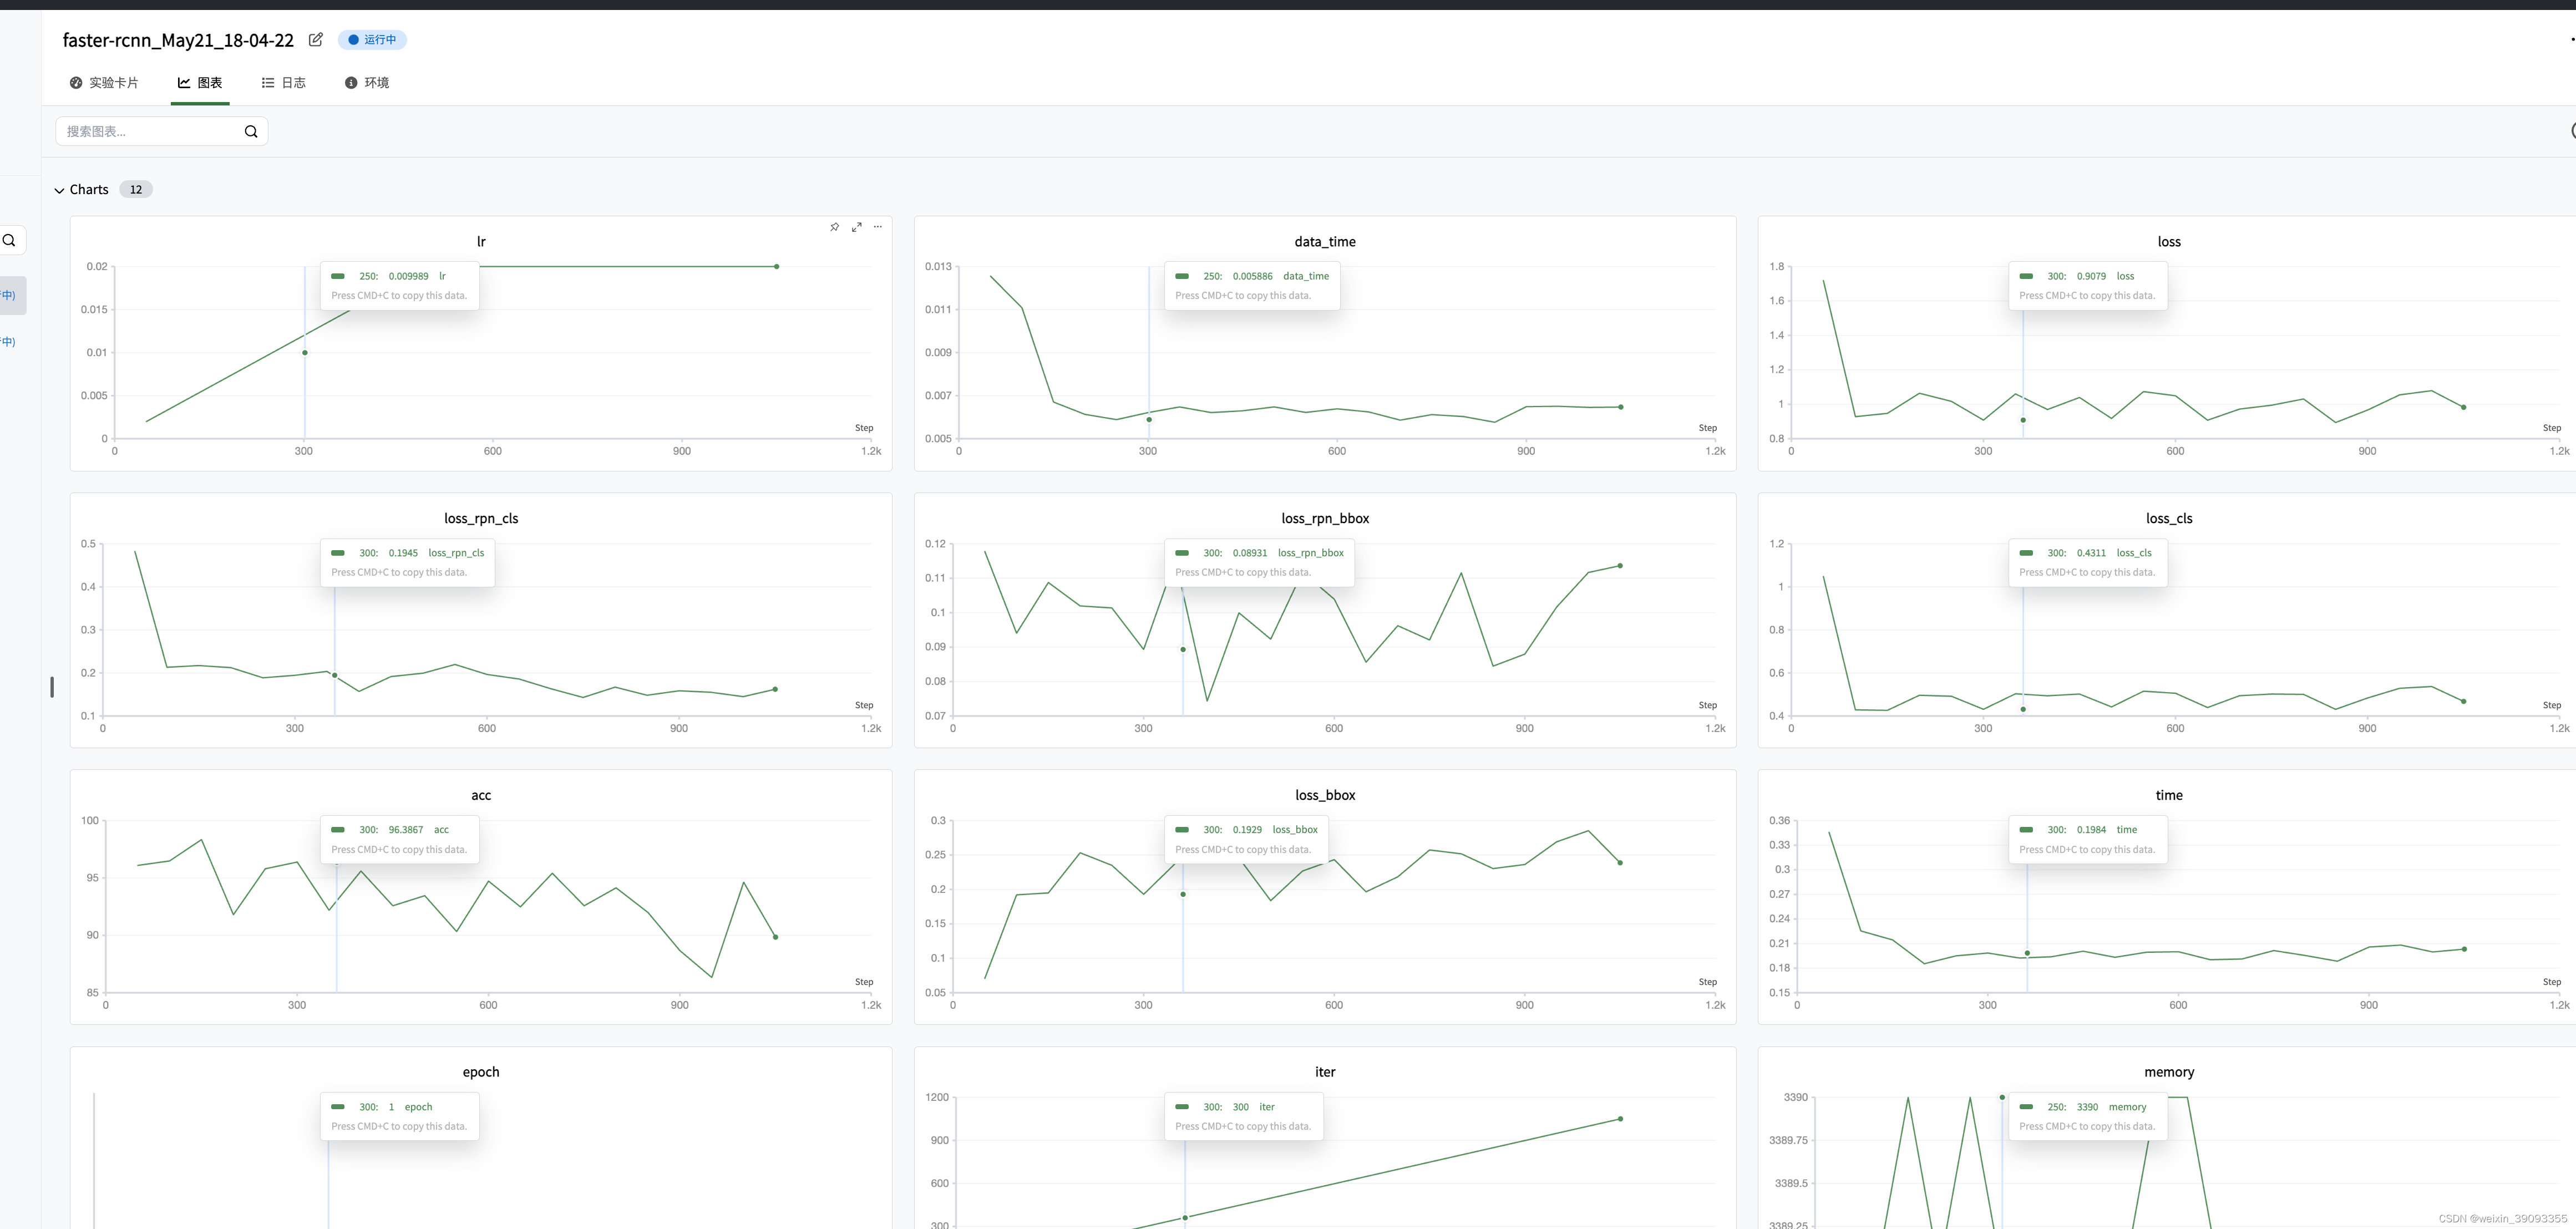
Task: Select the second run entry in left sidebar
Action: pyautogui.click(x=9, y=342)
